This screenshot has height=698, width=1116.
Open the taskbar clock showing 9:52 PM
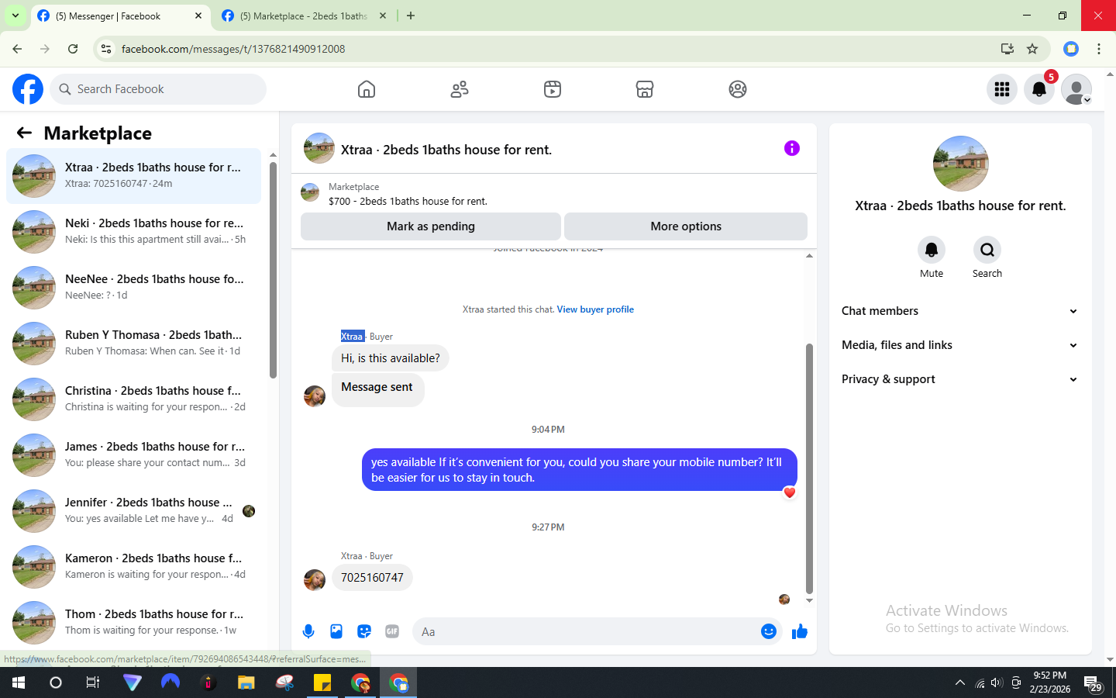[1050, 682]
